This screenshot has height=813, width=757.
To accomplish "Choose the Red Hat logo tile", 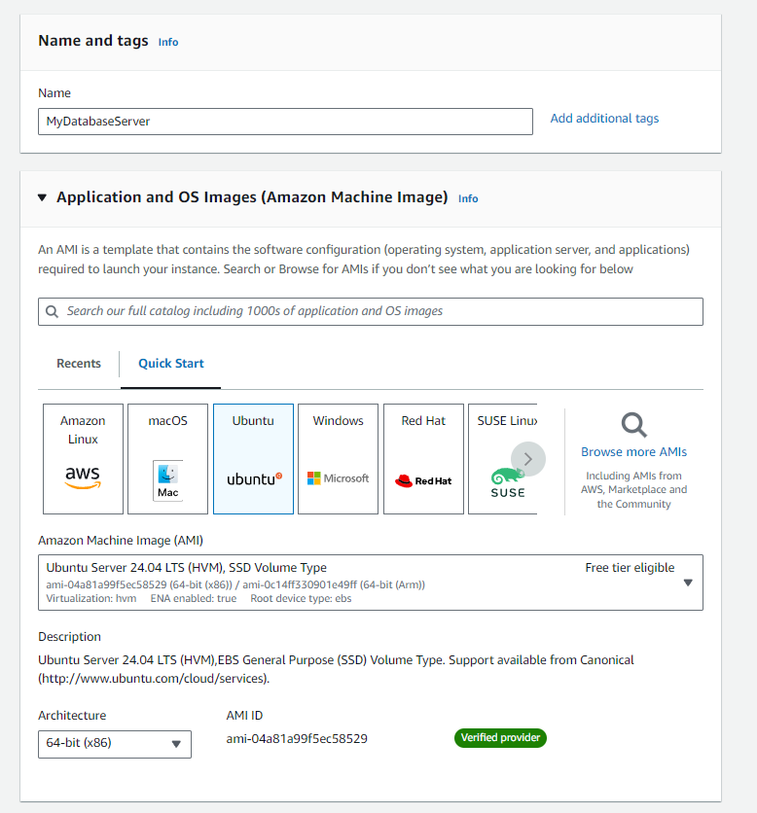I will click(x=423, y=459).
